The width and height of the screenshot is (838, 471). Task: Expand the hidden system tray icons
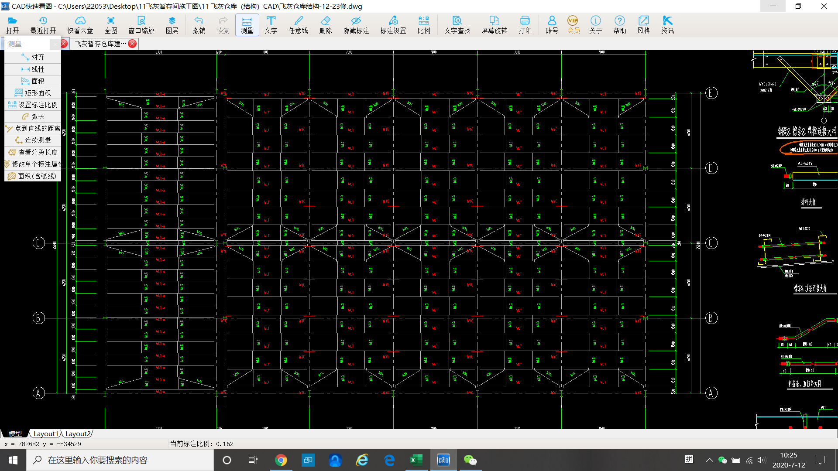click(x=710, y=460)
